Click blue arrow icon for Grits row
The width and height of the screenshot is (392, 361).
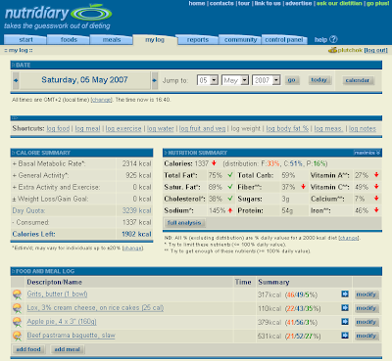[345, 294]
